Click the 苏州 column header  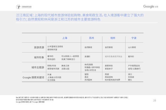92,38
